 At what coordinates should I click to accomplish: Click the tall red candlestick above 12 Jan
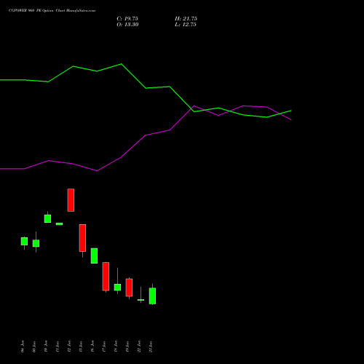[71, 200]
